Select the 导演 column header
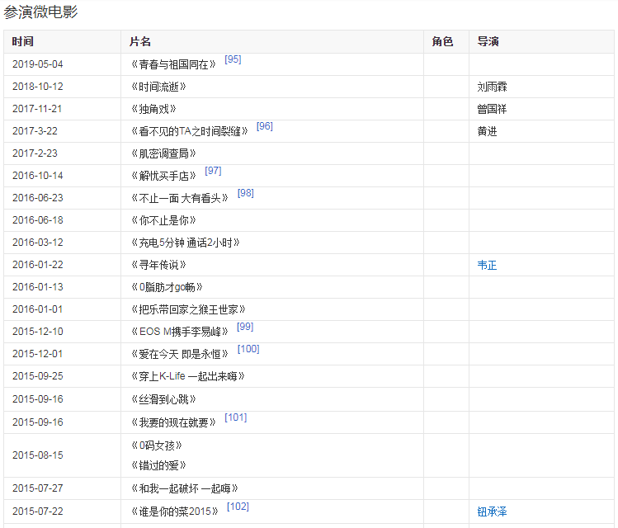 click(488, 42)
